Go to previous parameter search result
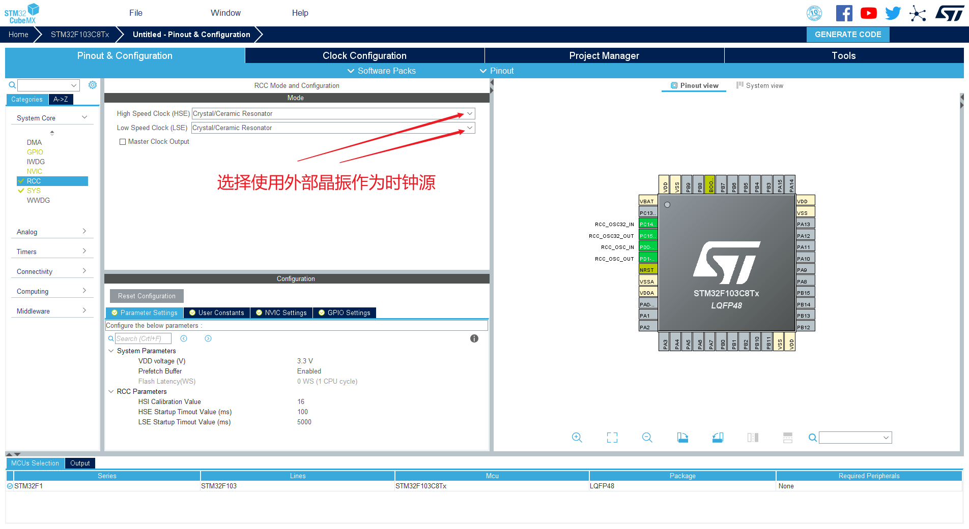This screenshot has width=969, height=529. click(184, 338)
